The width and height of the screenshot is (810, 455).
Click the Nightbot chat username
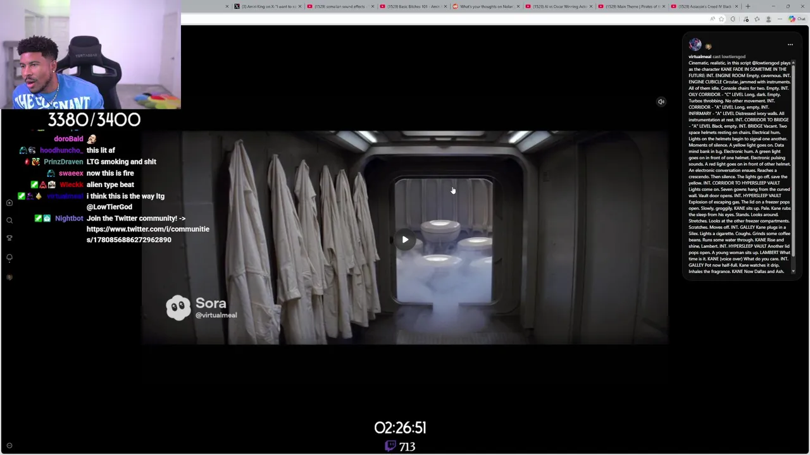coord(69,219)
